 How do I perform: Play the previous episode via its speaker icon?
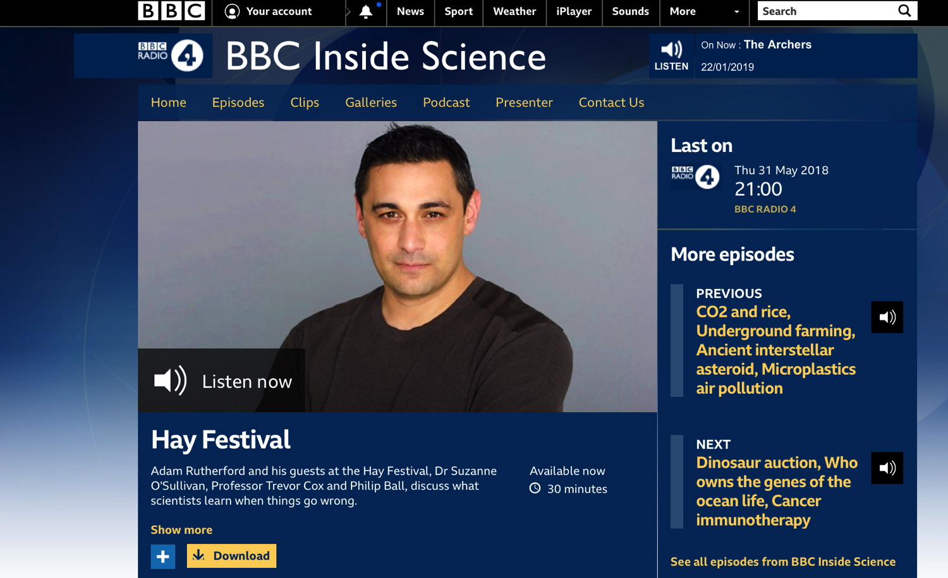(887, 317)
